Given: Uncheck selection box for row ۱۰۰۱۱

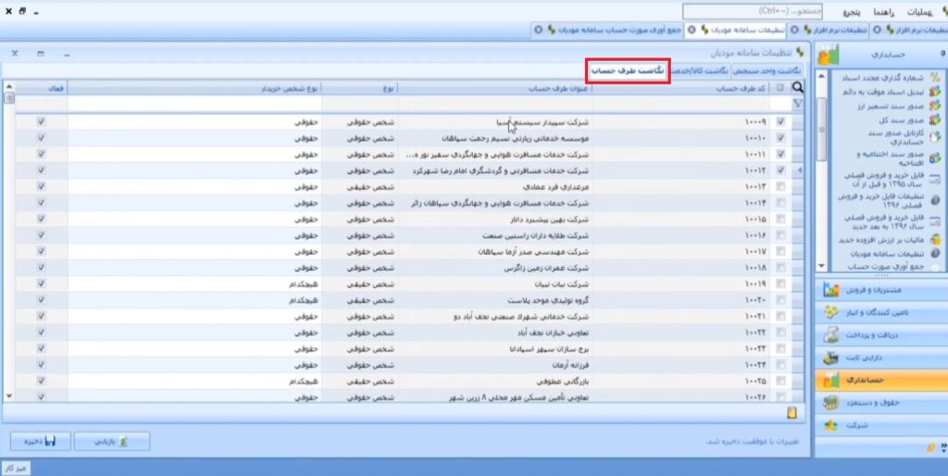Looking at the screenshot, I should pos(780,155).
